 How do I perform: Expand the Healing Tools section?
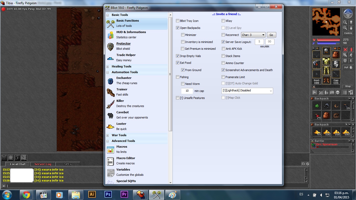click(108, 67)
